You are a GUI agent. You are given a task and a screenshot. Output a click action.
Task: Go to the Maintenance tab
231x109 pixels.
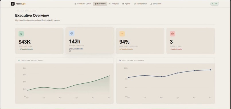(140, 4)
